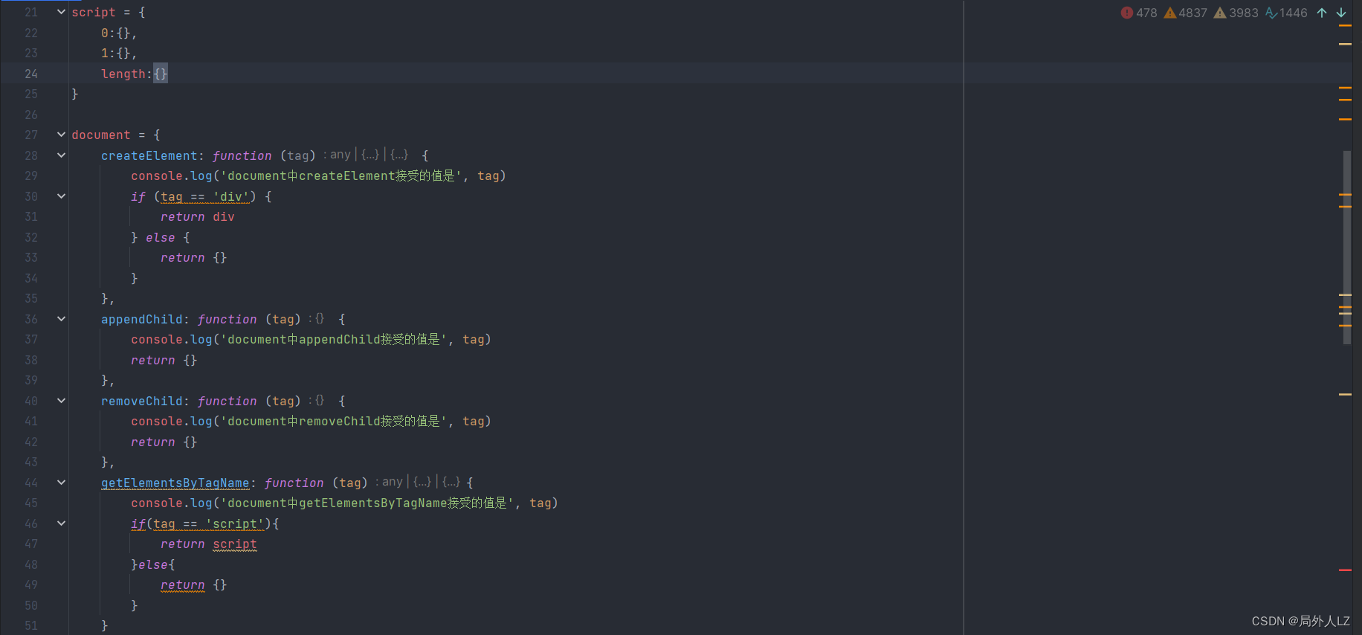Click the red error count 478 icon
Viewport: 1362px width, 635px height.
(1126, 13)
